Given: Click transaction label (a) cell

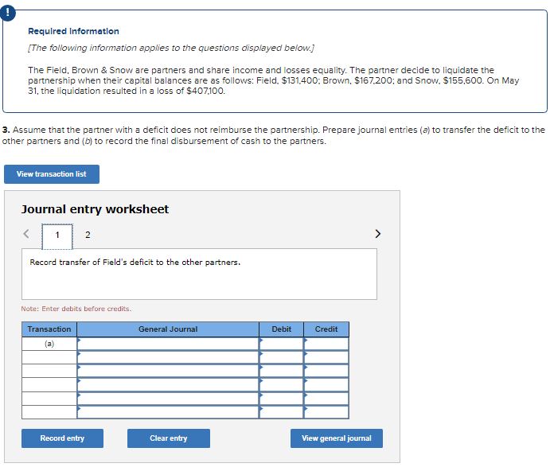Looking at the screenshot, I should pyautogui.click(x=49, y=344).
